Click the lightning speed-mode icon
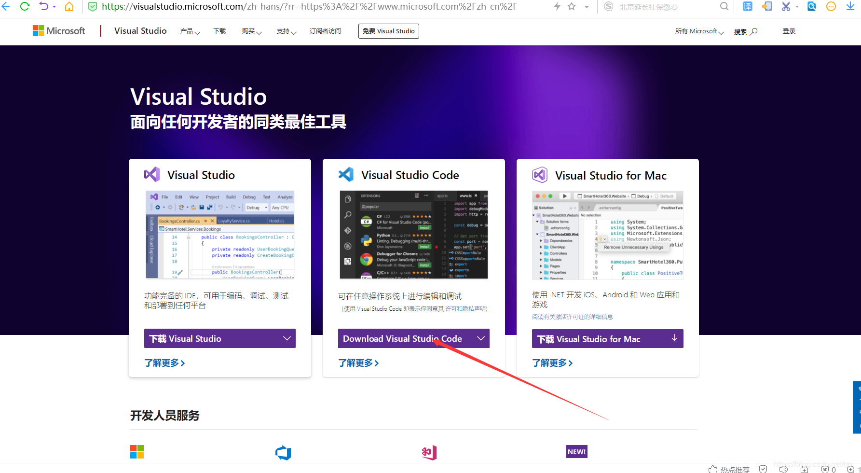Viewport: 861px width, 473px height. (557, 7)
